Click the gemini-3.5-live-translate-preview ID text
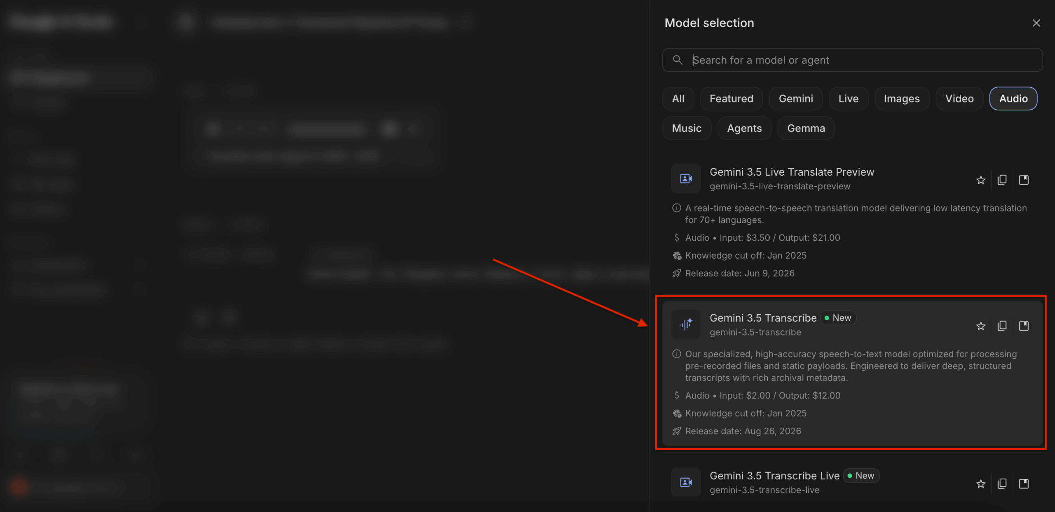The width and height of the screenshot is (1055, 512). [x=780, y=186]
